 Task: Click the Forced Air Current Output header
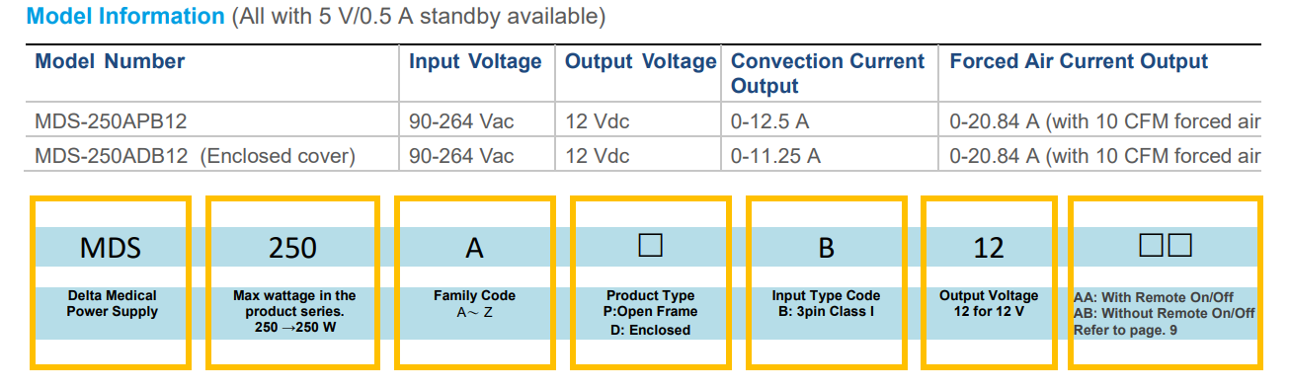1079,61
